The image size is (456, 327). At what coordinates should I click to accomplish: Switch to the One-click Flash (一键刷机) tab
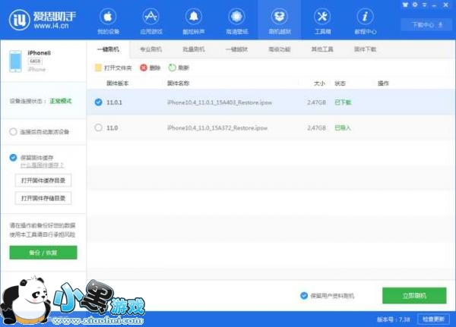[108, 49]
